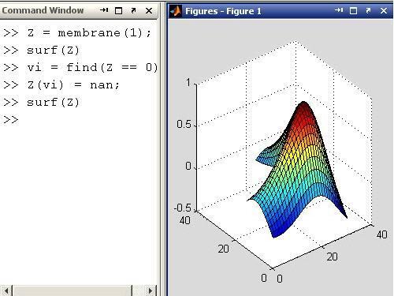Viewport: 394px width, 296px height.
Task: Click the "Figures - Figure 1" title text
Action: click(x=223, y=11)
